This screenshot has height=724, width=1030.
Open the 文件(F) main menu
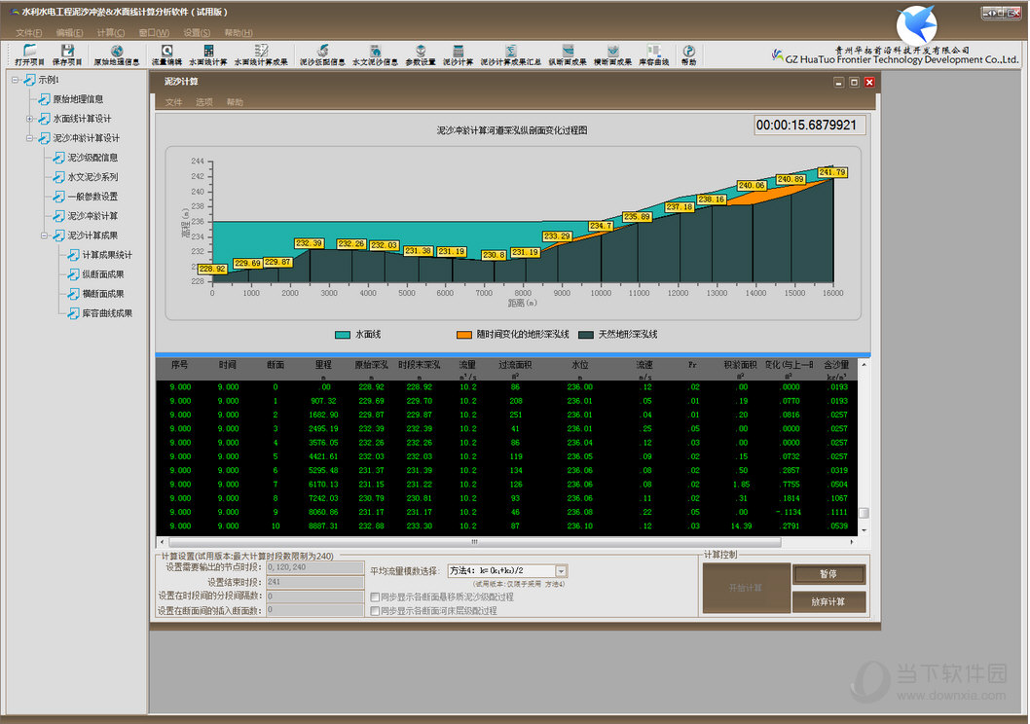pyautogui.click(x=29, y=33)
